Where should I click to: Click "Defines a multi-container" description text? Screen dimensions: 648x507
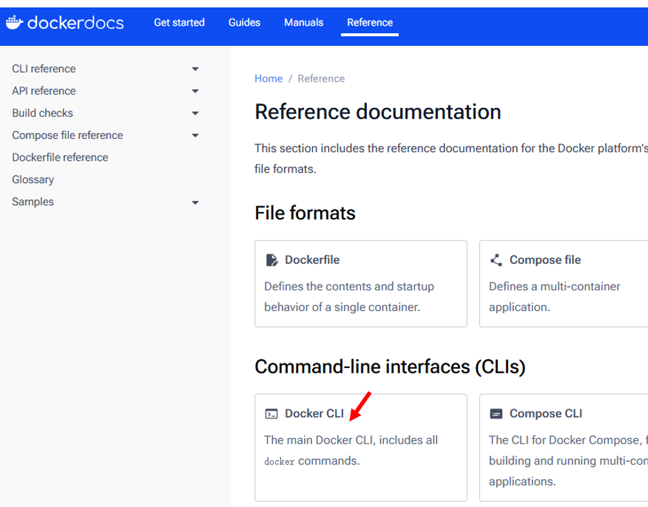pyautogui.click(x=555, y=286)
